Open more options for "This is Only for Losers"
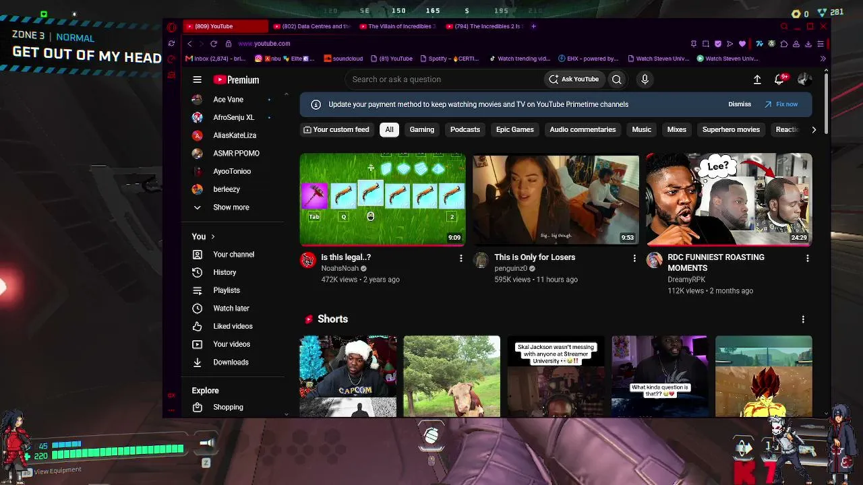Screen dimensions: 863x485 (634, 258)
